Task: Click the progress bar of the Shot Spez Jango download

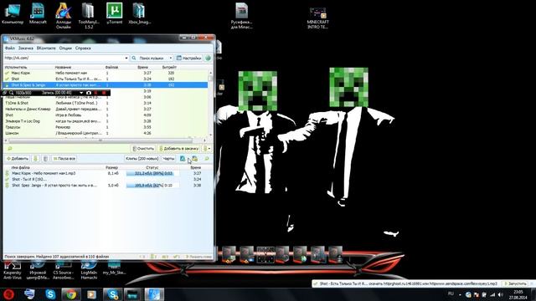Action: click(152, 186)
